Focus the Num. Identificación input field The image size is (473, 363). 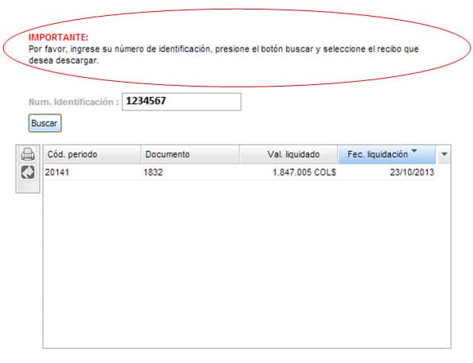(x=181, y=102)
